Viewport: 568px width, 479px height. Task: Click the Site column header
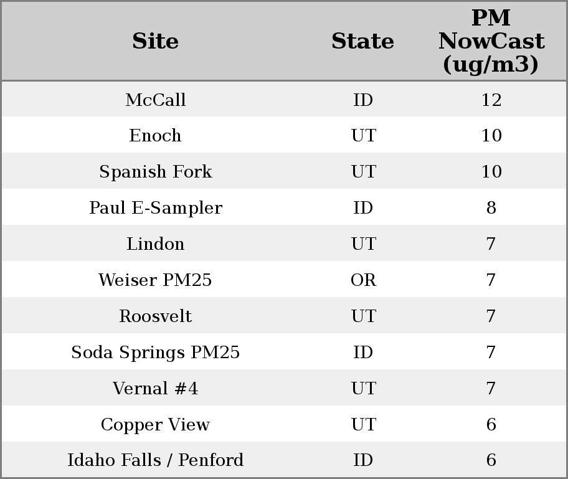click(155, 42)
